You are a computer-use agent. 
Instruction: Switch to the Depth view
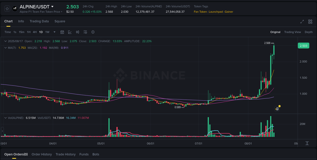click(309, 32)
